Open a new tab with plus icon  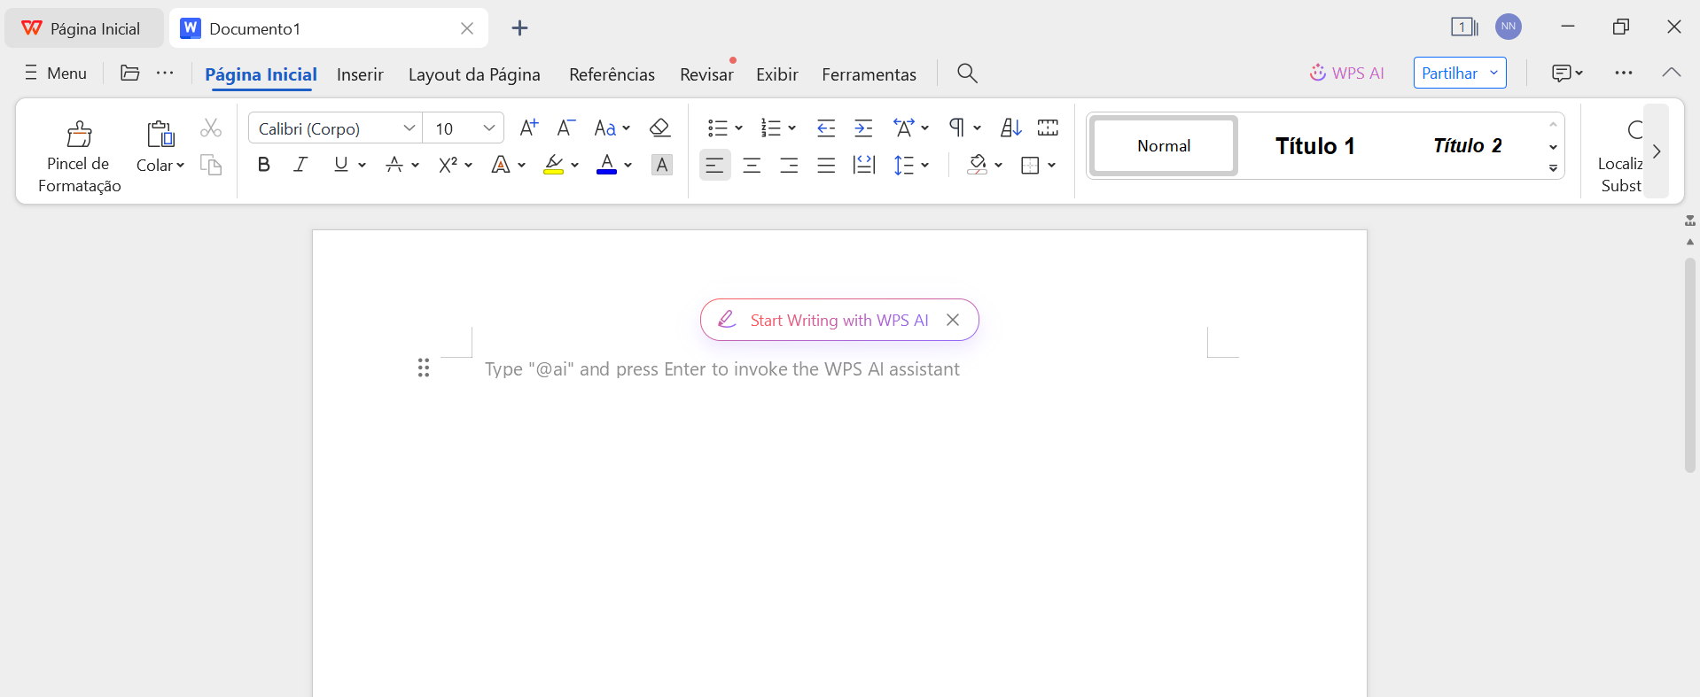tap(520, 28)
